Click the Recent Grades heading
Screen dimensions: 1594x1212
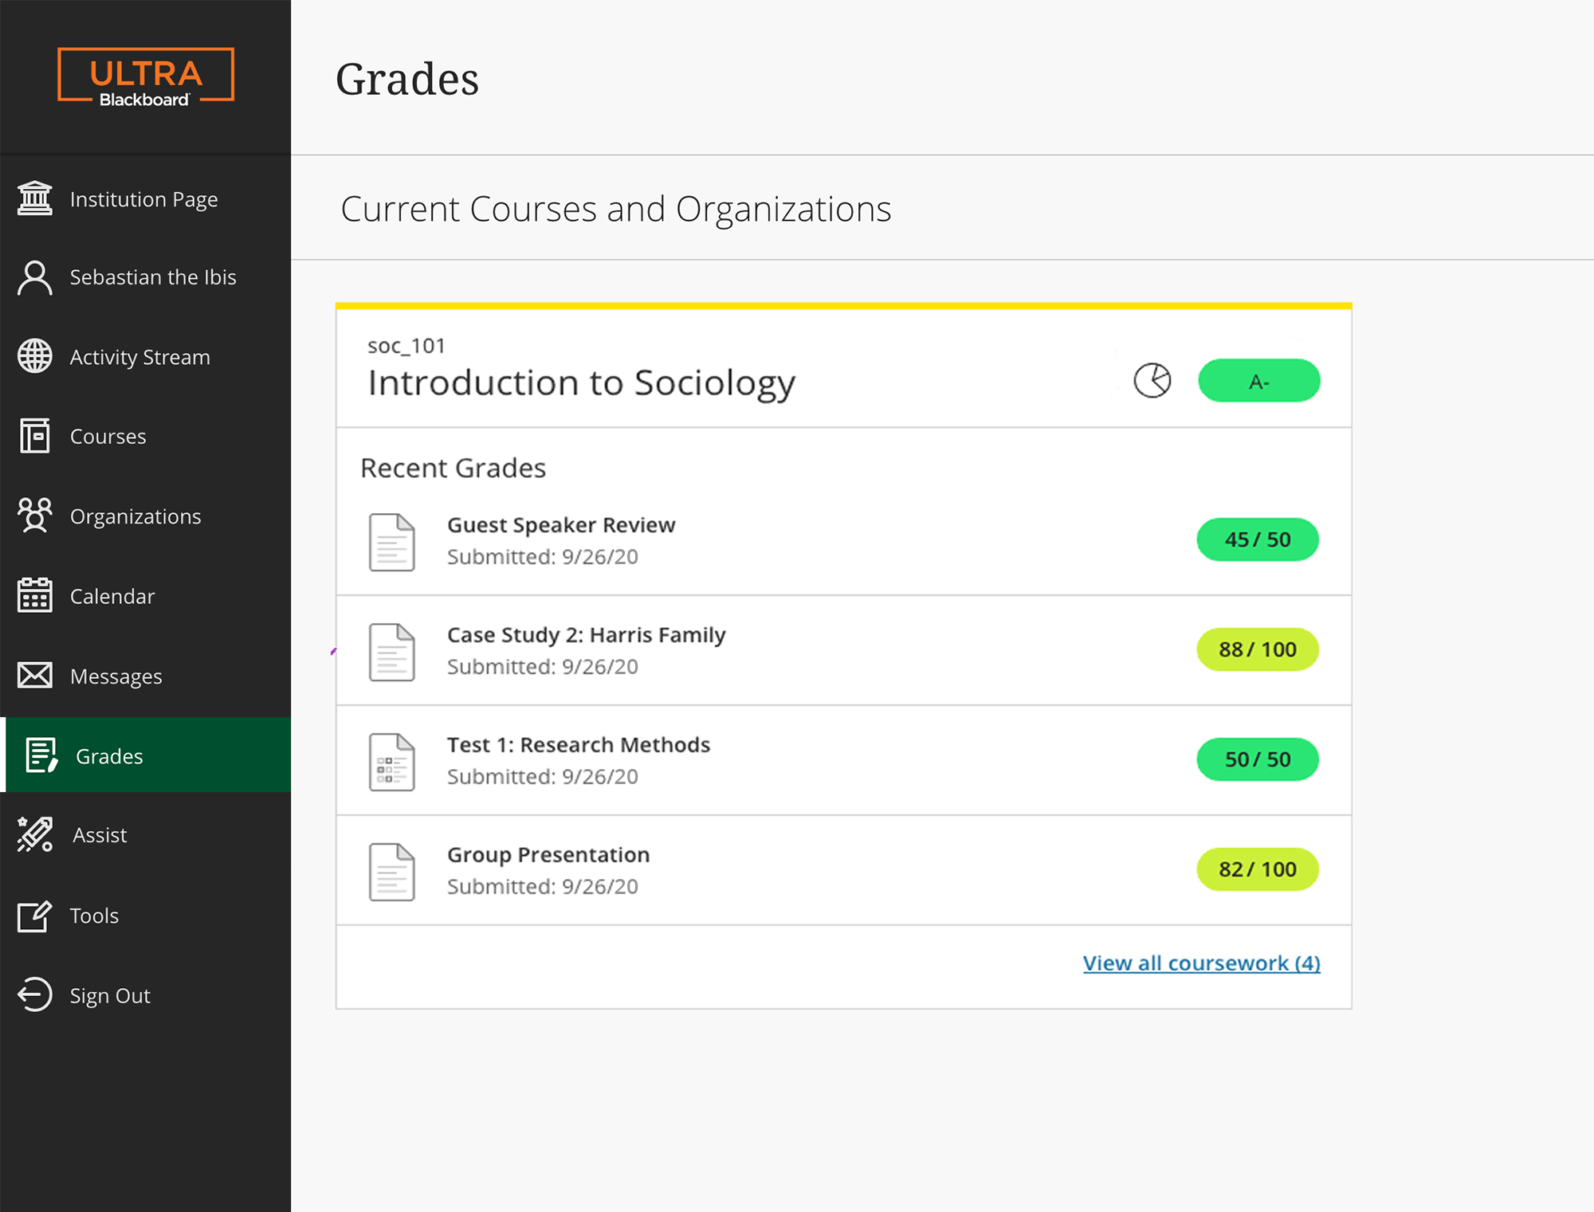tap(453, 468)
